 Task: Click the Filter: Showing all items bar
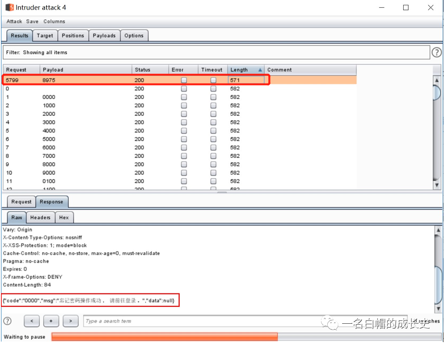(216, 52)
